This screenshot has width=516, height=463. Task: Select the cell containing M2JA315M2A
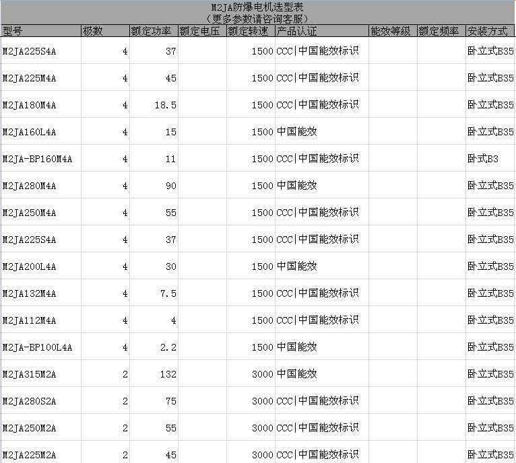click(40, 374)
